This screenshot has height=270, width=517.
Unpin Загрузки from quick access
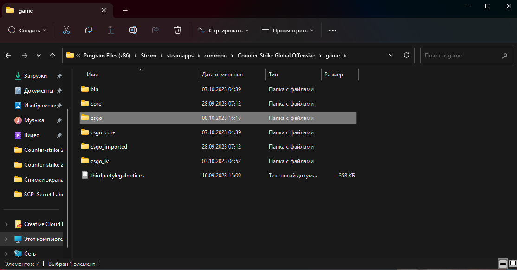(x=59, y=76)
